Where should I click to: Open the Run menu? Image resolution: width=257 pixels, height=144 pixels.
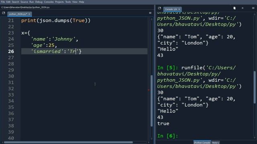coord(31,2)
